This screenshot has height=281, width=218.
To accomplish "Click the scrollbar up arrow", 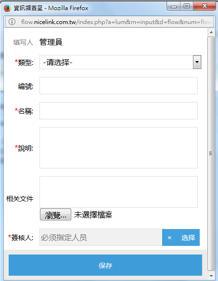I will pyautogui.click(x=211, y=32).
